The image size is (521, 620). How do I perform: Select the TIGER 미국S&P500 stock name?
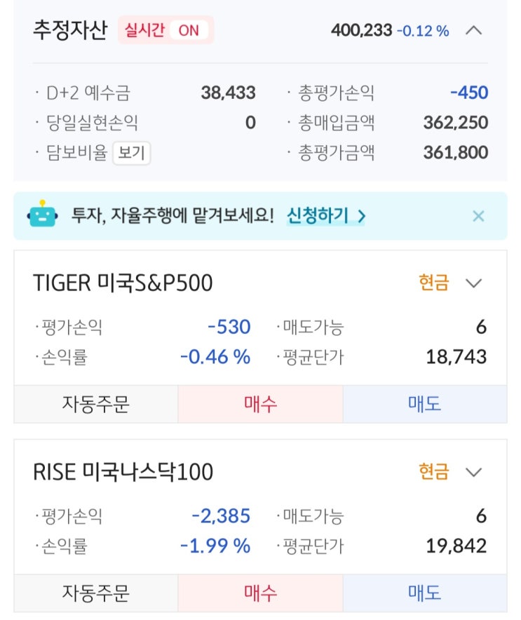click(x=123, y=283)
